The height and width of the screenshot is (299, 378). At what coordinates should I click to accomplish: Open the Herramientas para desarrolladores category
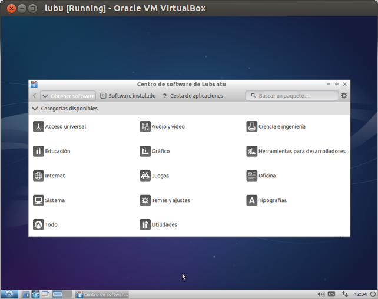[x=301, y=151]
